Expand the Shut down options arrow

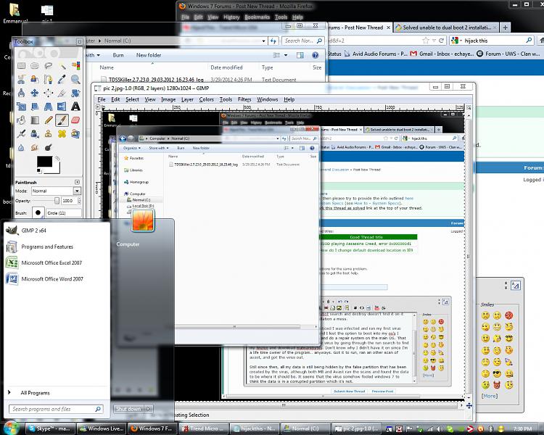149,409
